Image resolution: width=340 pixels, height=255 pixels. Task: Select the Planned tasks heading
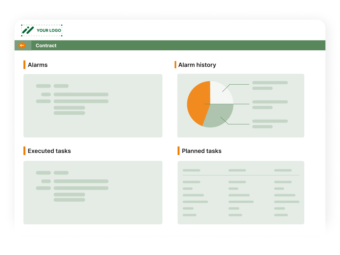[x=202, y=151]
